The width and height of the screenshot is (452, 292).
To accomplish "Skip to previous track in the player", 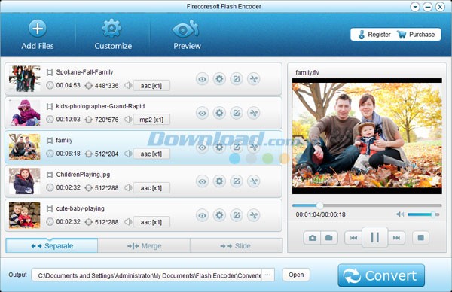I will 353,238.
